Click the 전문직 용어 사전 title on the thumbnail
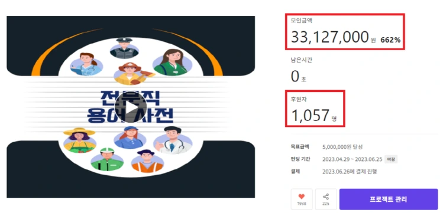This screenshot has width=443, height=213. 130,106
